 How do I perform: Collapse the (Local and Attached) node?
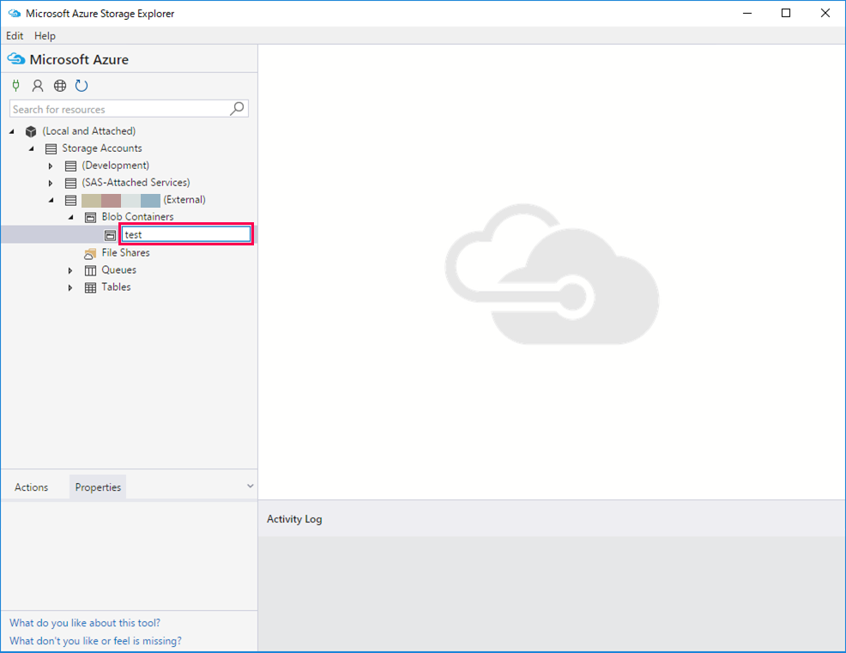tap(12, 131)
